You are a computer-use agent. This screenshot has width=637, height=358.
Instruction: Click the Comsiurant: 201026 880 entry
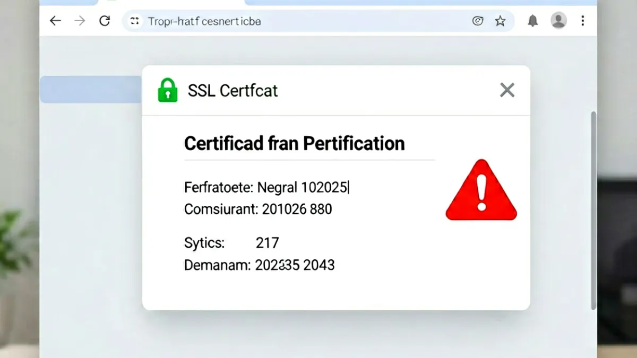pos(258,209)
